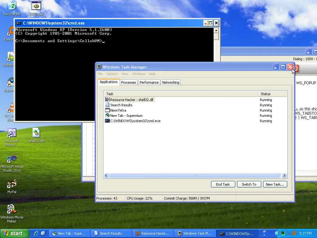Screen dimensions: 317x238
Task: Select the XDDD.bat file icon
Action: tap(36, 8)
